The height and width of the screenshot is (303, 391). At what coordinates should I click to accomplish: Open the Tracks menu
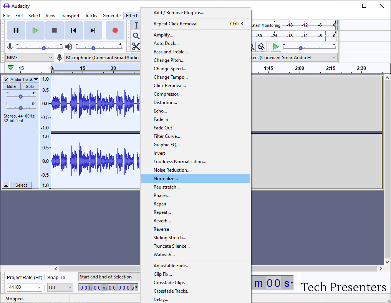tap(91, 16)
